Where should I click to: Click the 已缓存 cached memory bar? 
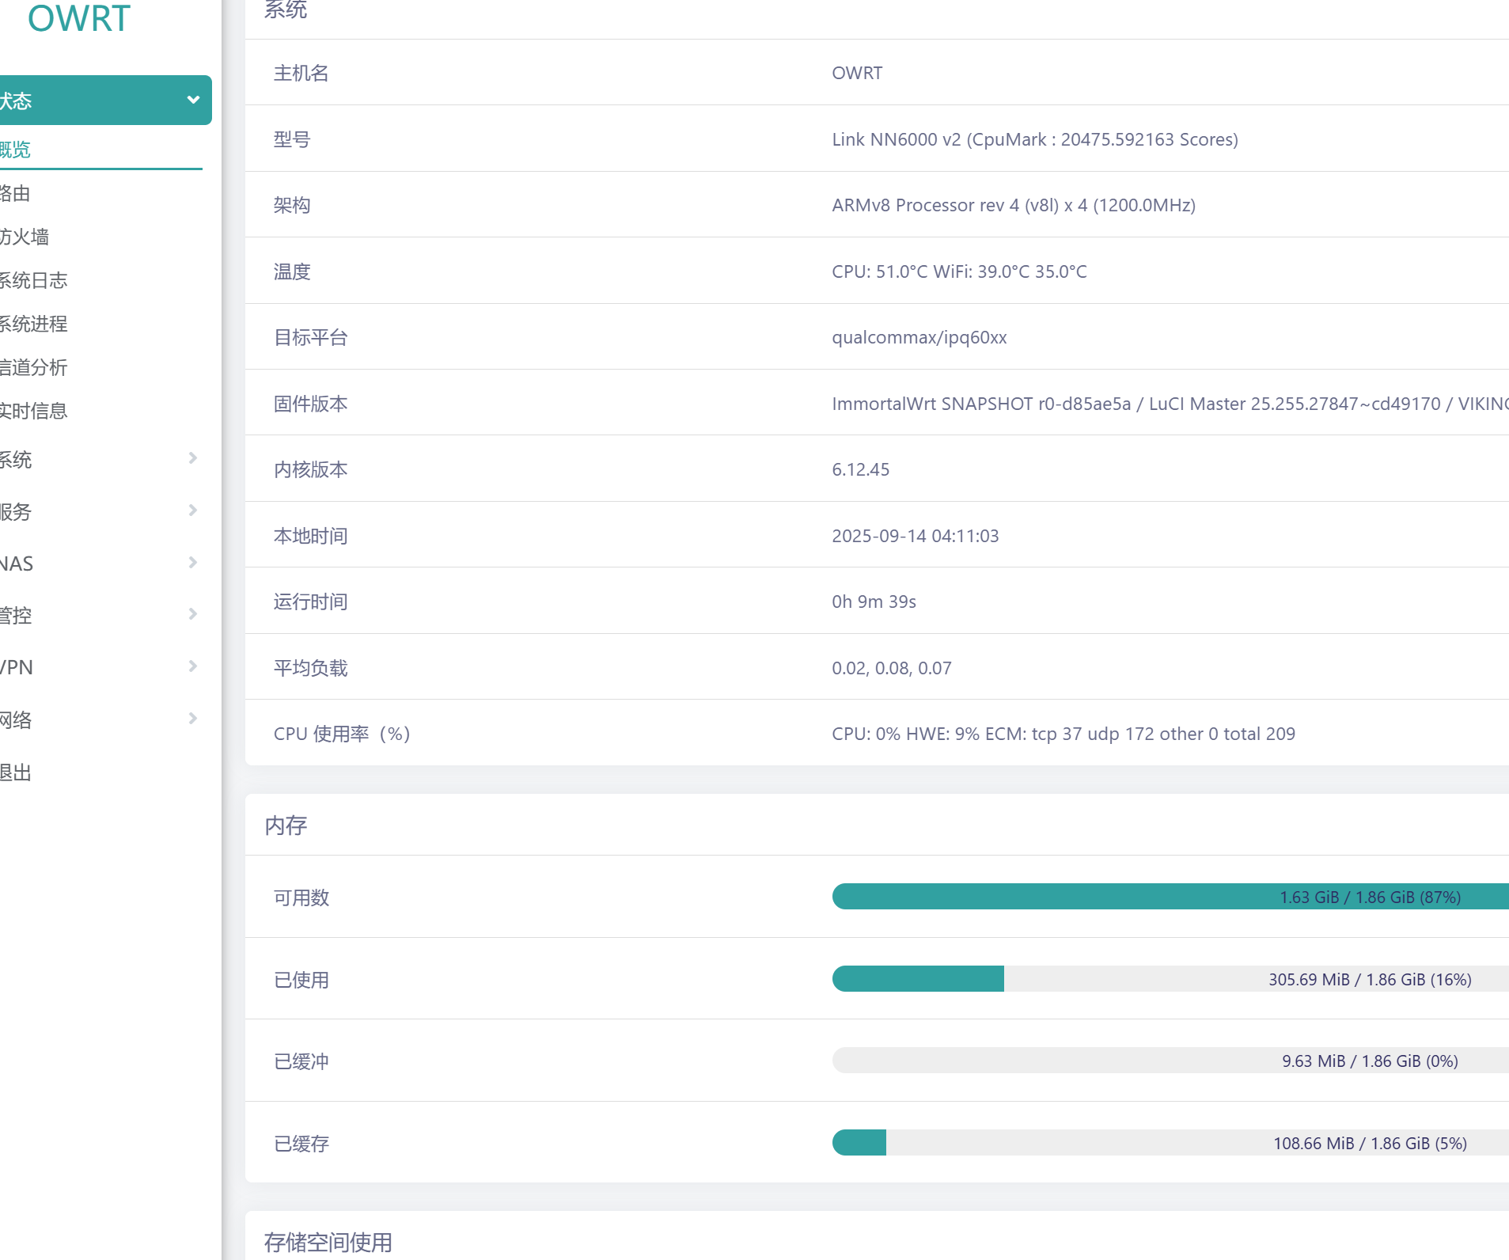tap(1170, 1143)
